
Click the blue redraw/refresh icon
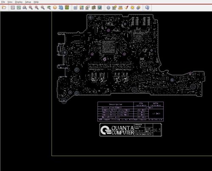tap(61, 8)
